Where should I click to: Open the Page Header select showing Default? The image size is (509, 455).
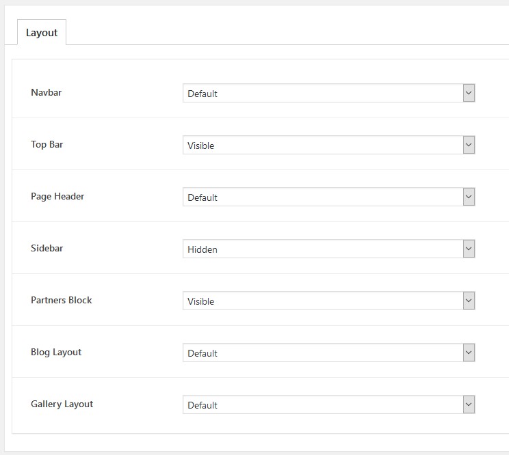click(x=329, y=197)
